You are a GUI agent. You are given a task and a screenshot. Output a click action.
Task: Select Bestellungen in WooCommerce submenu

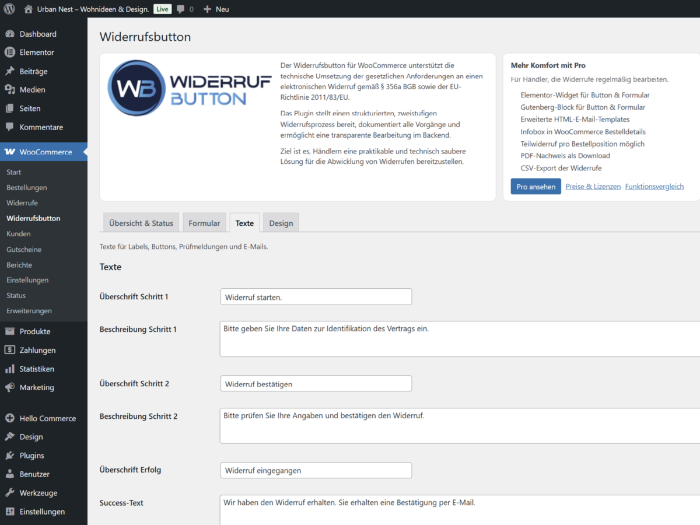27,188
